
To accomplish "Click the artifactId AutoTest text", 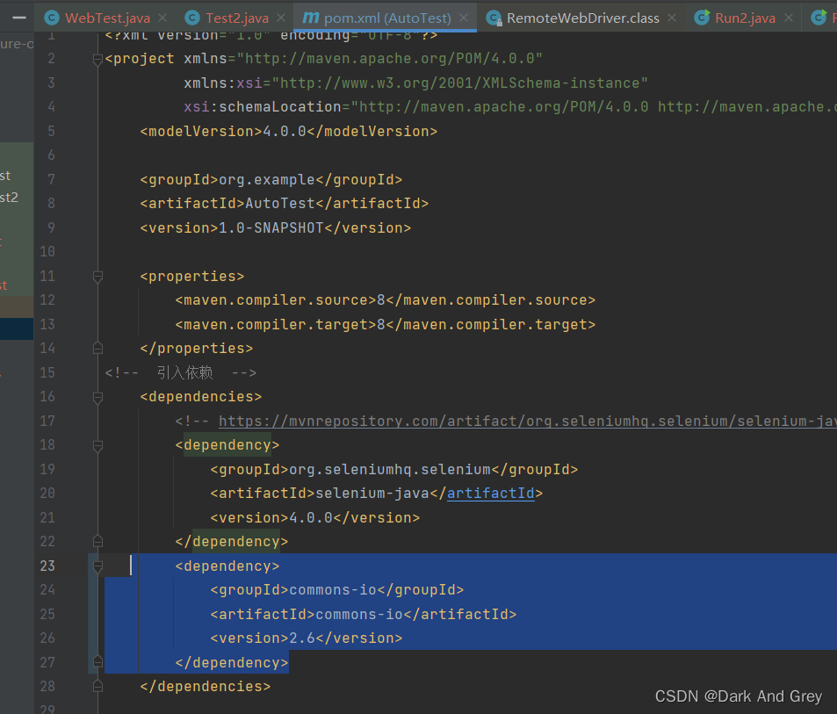I will coord(285,204).
